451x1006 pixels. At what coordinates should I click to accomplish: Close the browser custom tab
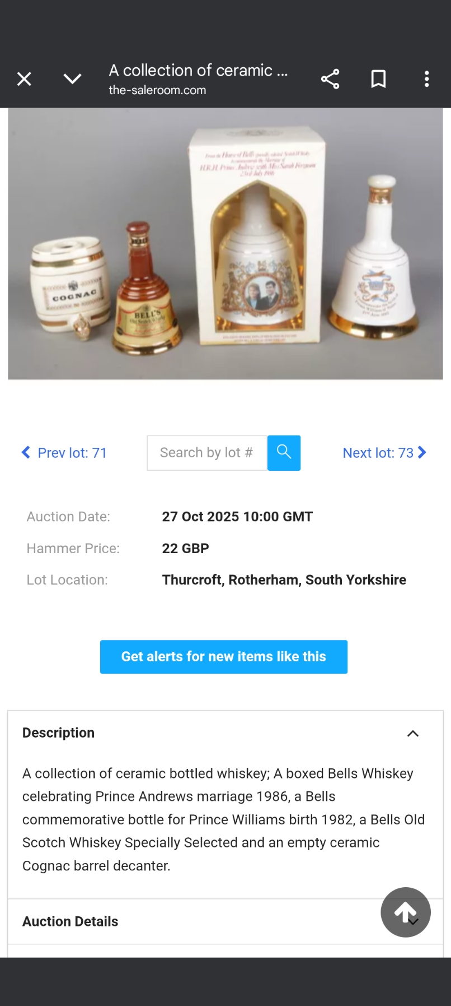(x=24, y=79)
